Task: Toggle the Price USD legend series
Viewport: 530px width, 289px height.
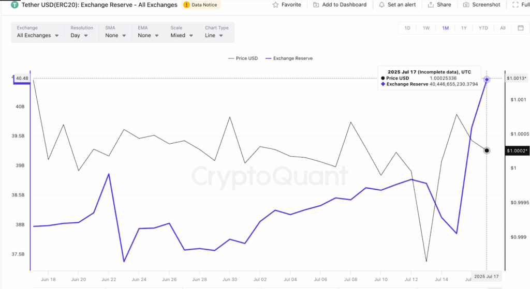Action: [x=243, y=58]
